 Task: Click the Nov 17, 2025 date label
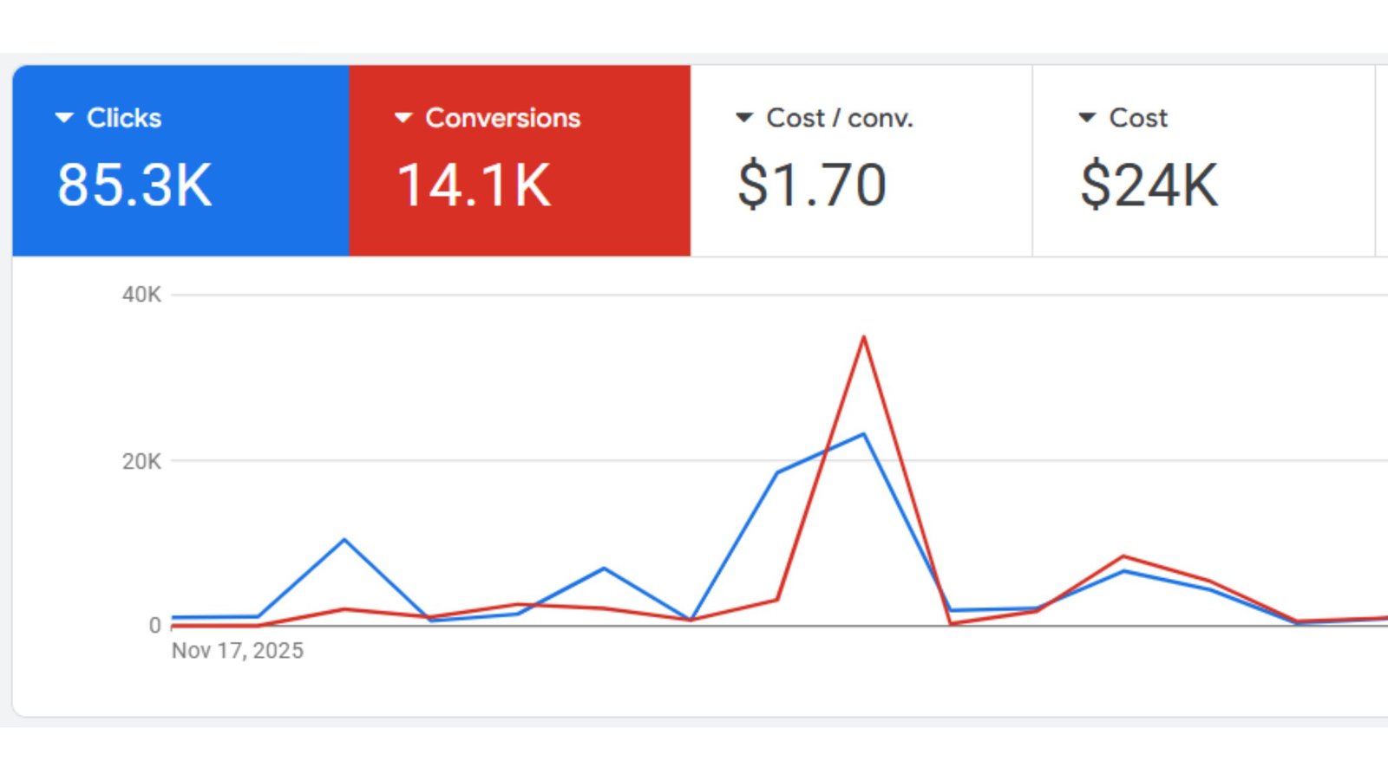click(x=238, y=651)
